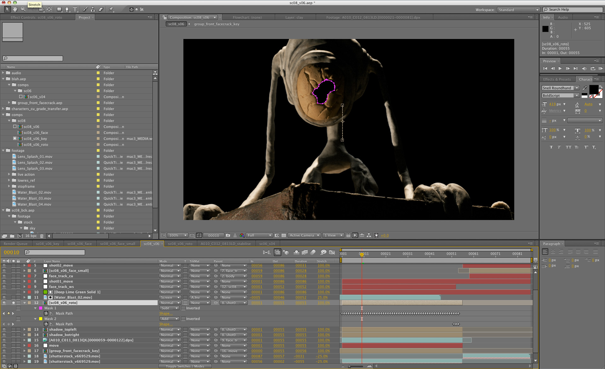Create a new folder in Project panel
605x369 pixels.
point(12,236)
